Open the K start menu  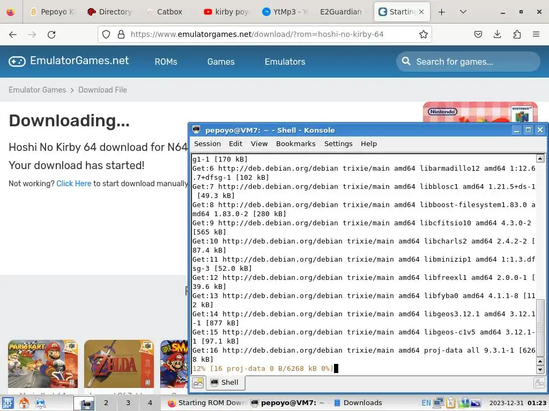(x=8, y=403)
